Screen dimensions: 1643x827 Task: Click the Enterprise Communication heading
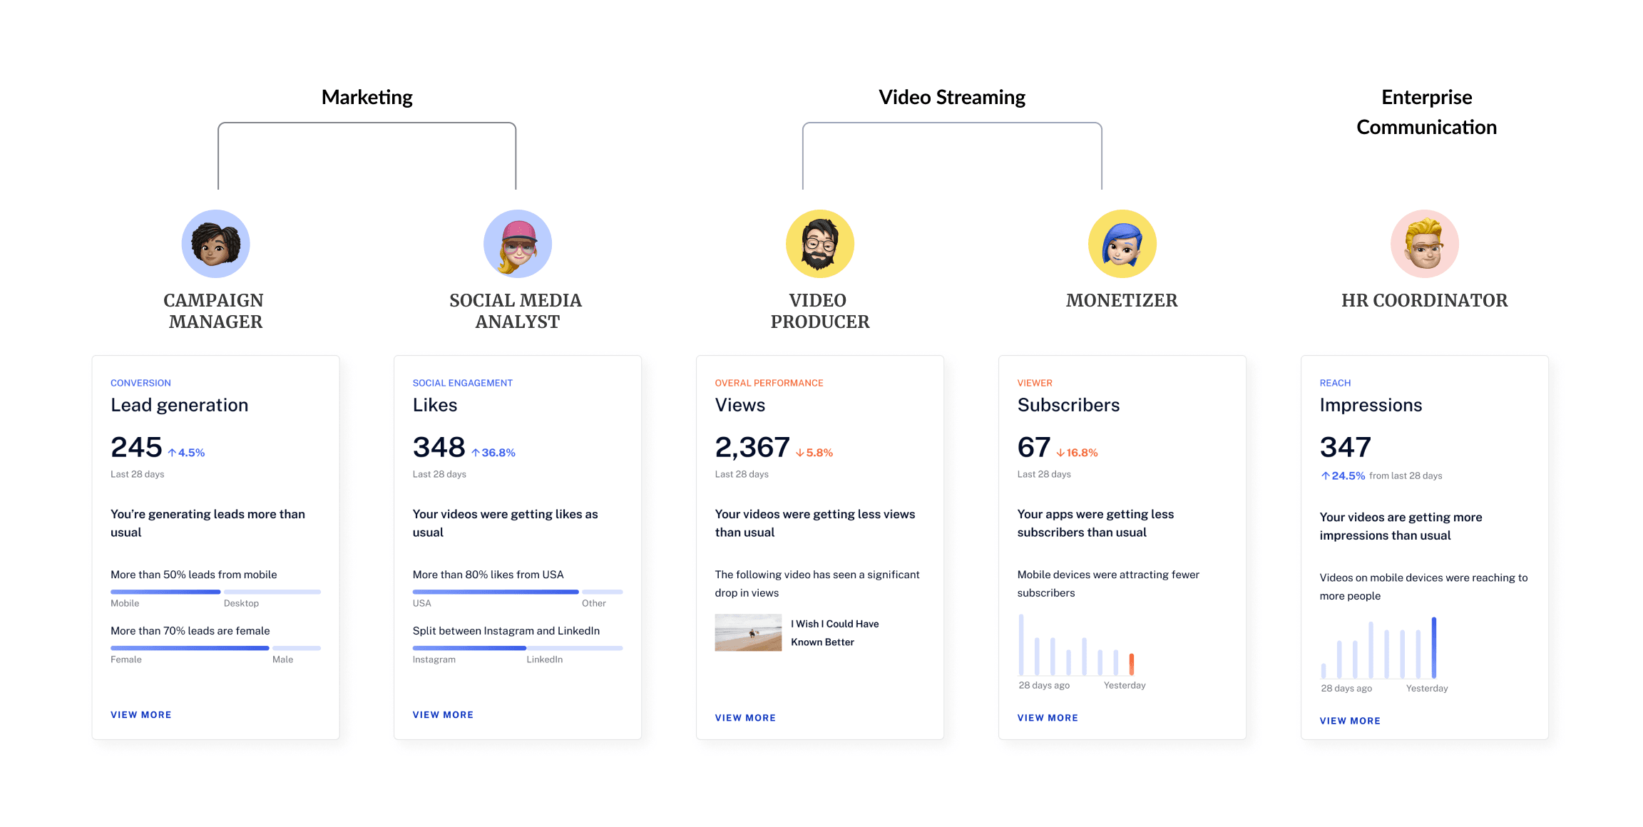click(x=1426, y=112)
